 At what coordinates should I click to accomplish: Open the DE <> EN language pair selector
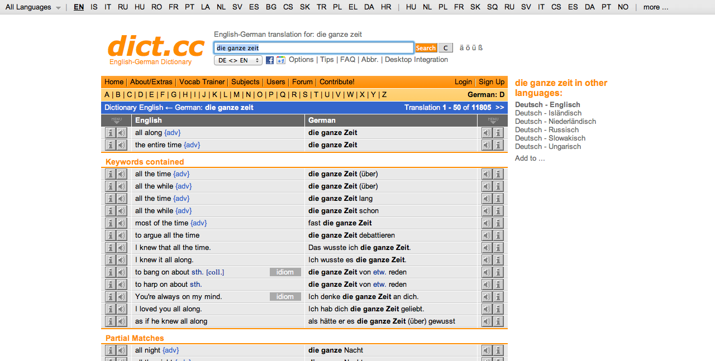(238, 60)
